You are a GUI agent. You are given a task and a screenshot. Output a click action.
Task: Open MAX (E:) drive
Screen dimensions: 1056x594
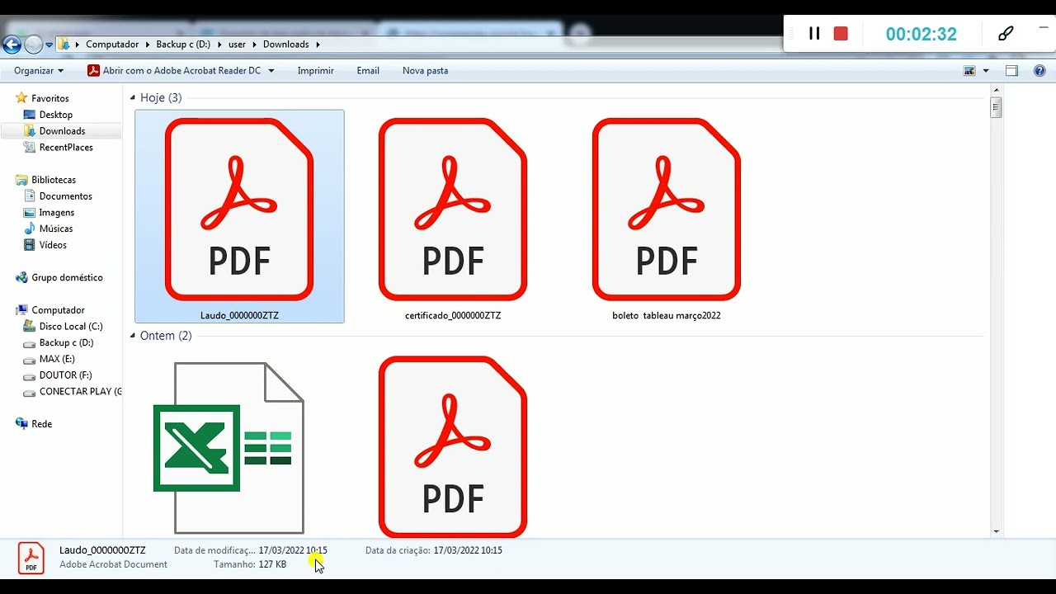click(57, 359)
